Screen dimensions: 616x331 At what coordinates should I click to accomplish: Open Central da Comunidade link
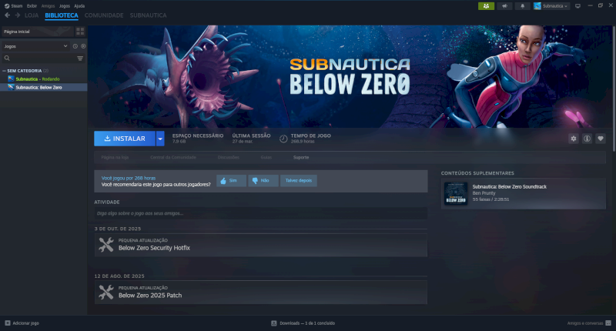[172, 158]
